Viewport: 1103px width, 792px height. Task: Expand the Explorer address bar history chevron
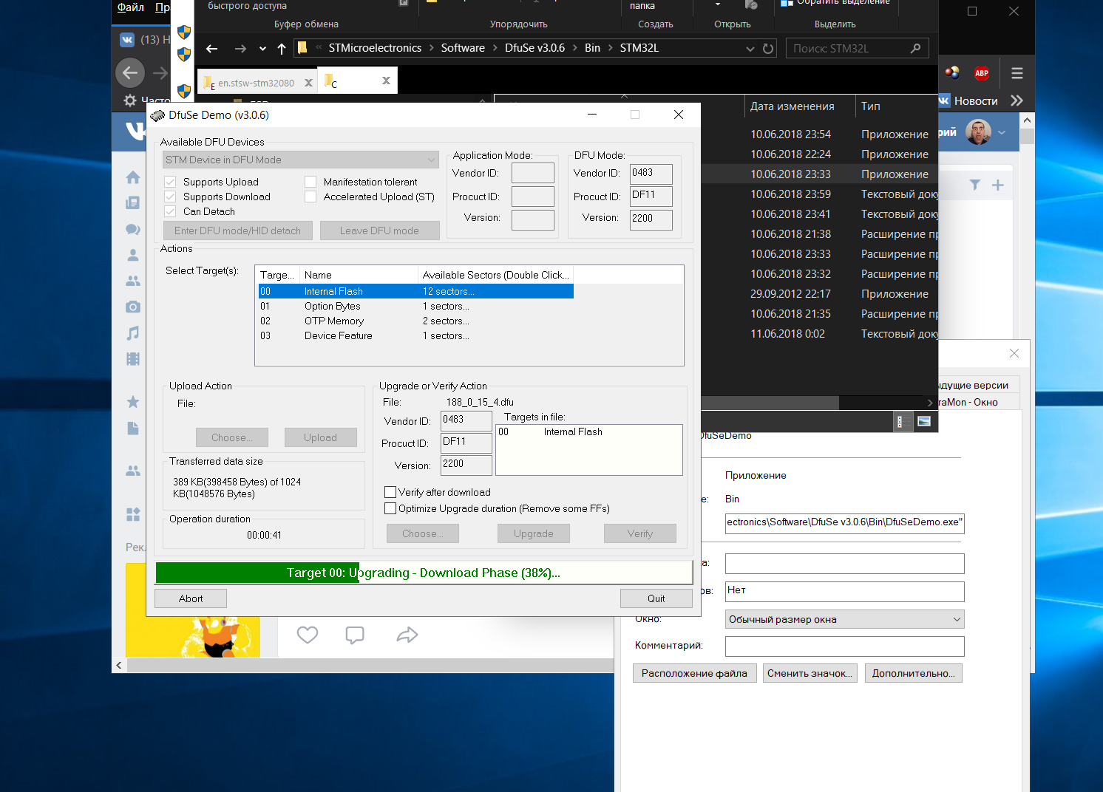(x=750, y=49)
